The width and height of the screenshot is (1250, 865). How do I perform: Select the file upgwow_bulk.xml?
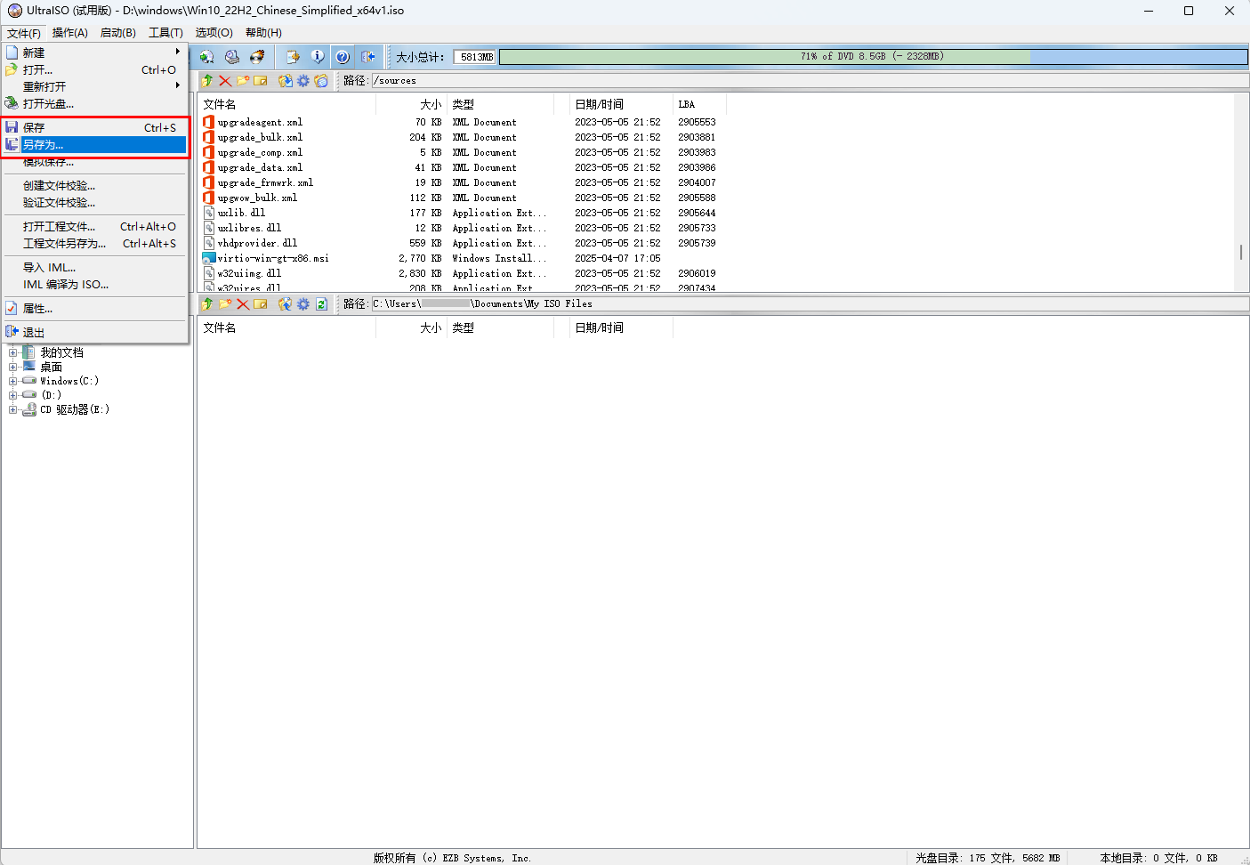click(257, 198)
